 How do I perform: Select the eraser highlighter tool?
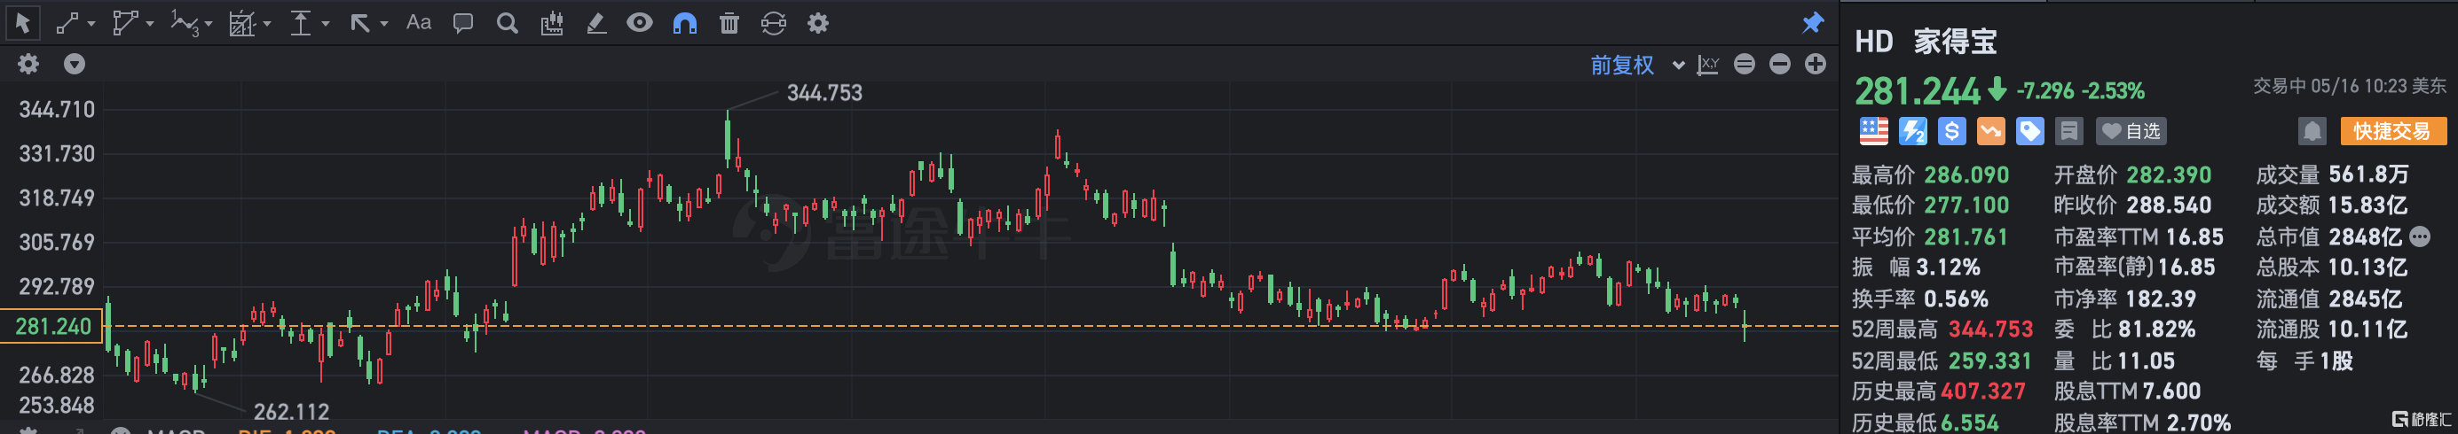(596, 23)
